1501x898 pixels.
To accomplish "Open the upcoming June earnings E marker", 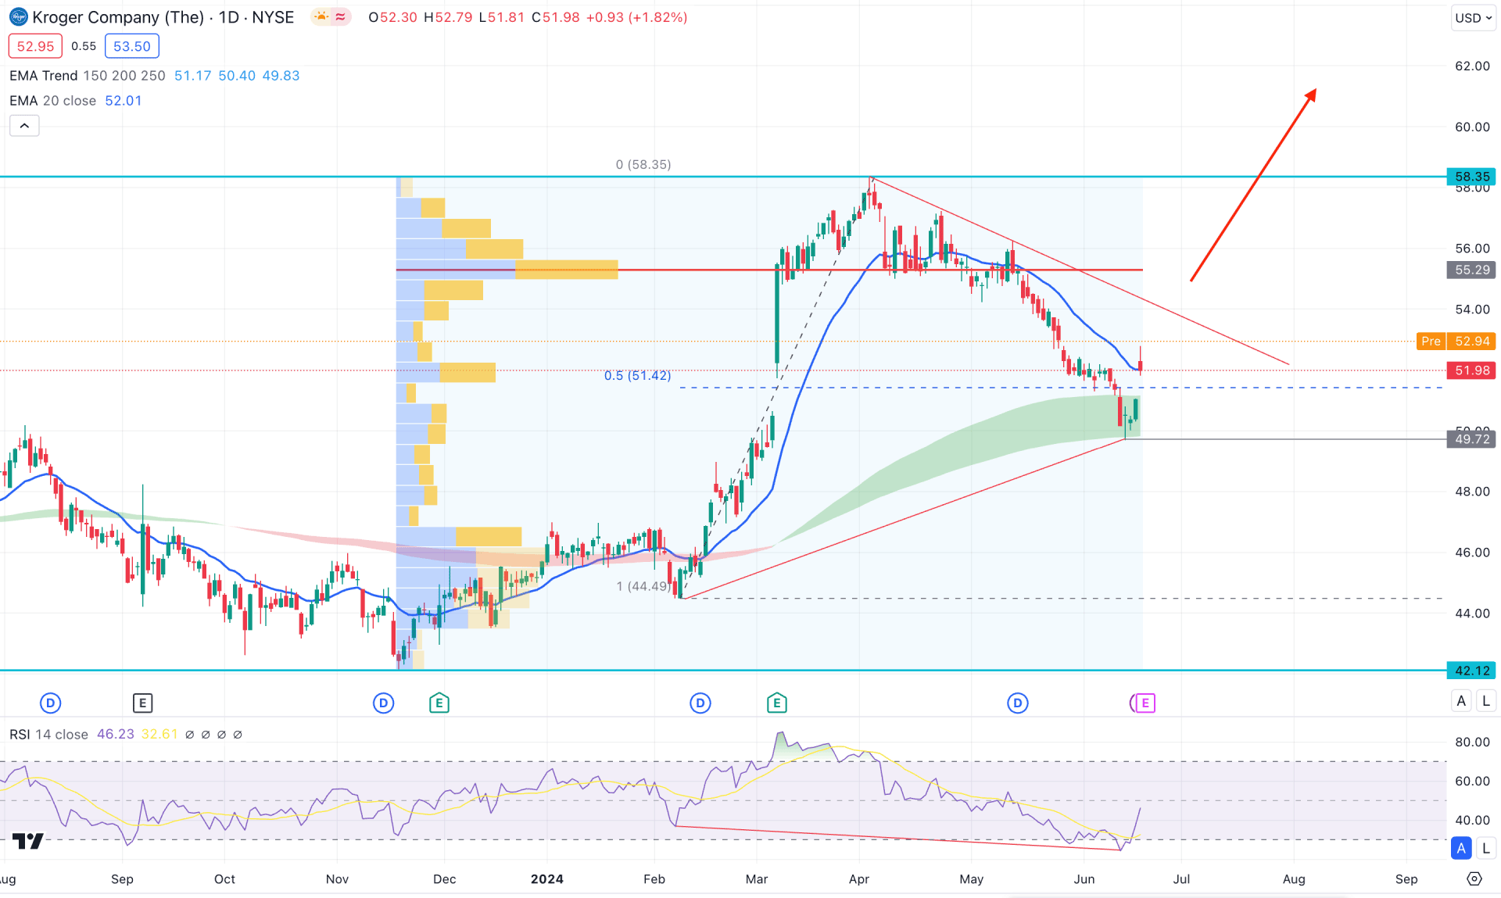I will pyautogui.click(x=1144, y=703).
